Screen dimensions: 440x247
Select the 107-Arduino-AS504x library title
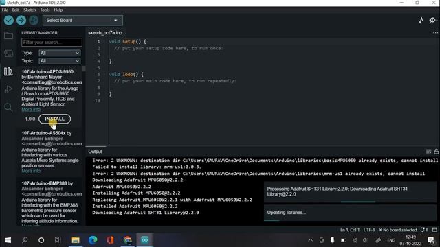(x=43, y=133)
